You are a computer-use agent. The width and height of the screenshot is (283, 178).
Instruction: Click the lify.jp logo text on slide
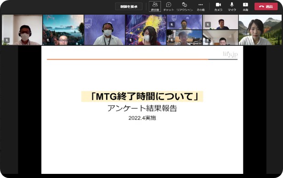pyautogui.click(x=230, y=54)
